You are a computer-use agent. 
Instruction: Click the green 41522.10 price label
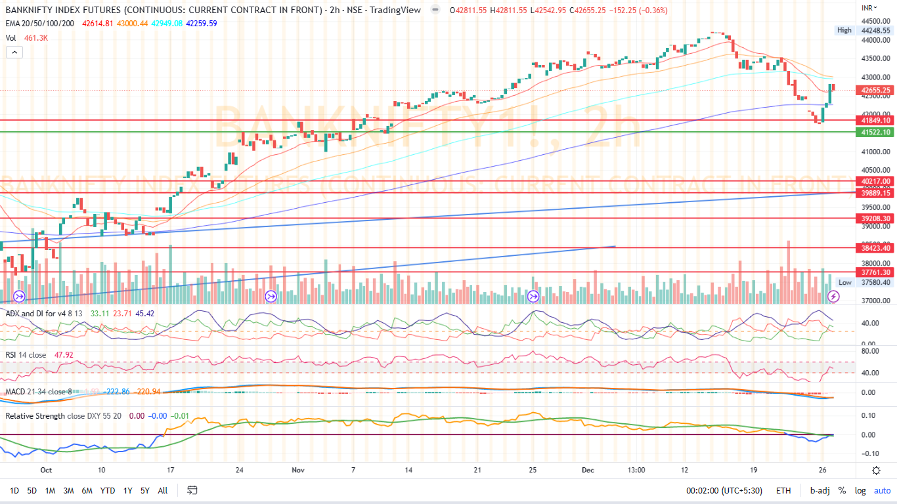(875, 132)
